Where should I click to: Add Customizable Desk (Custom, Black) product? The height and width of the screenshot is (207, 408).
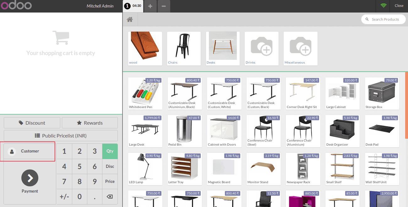(x=264, y=93)
